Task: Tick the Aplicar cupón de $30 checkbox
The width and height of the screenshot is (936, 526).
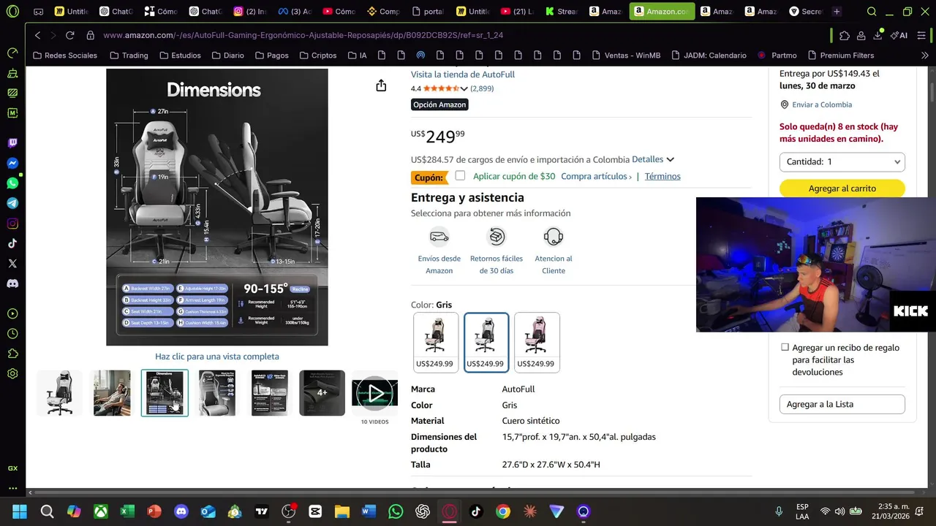Action: [x=460, y=175]
